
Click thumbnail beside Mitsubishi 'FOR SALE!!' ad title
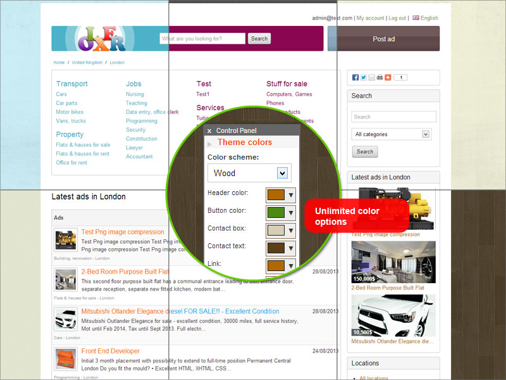[66, 319]
